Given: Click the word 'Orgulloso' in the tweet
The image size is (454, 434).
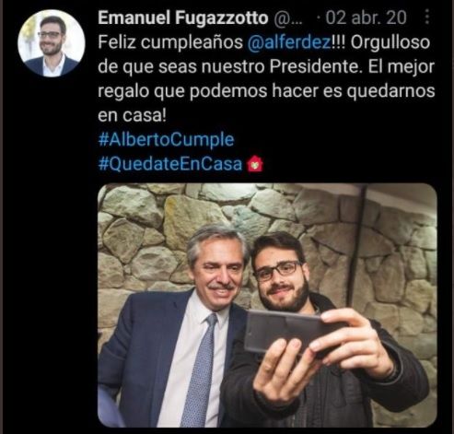Looking at the screenshot, I should (x=390, y=42).
